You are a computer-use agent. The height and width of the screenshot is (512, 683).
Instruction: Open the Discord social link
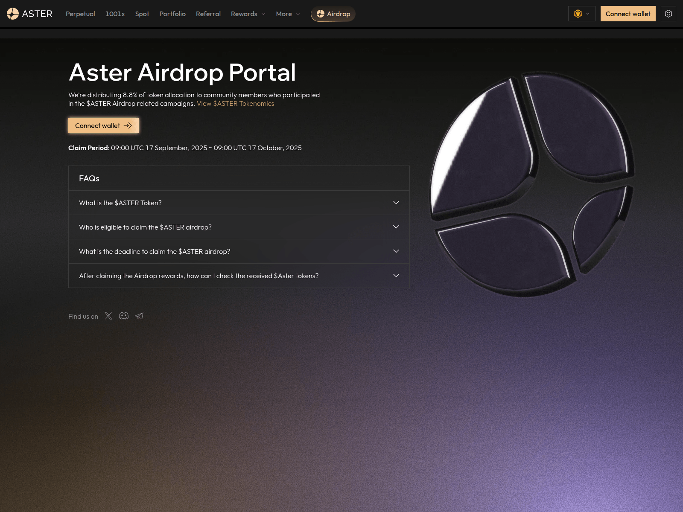[124, 316]
